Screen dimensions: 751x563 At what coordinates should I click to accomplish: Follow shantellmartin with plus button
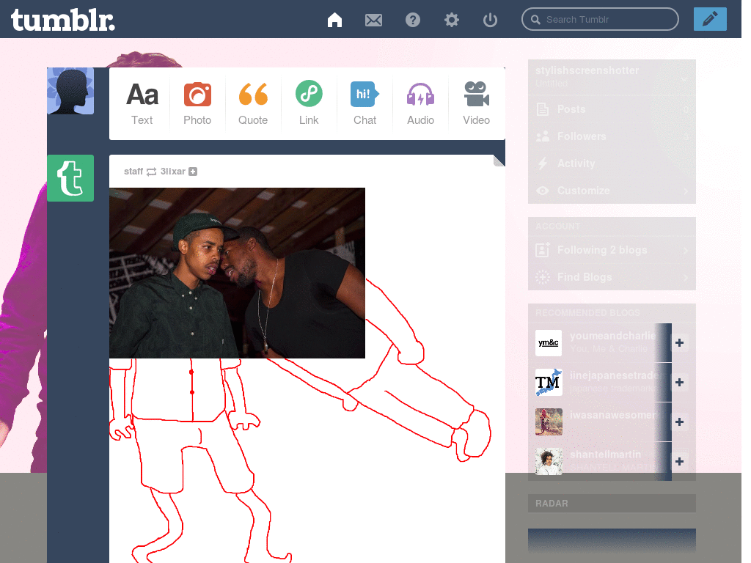click(680, 462)
